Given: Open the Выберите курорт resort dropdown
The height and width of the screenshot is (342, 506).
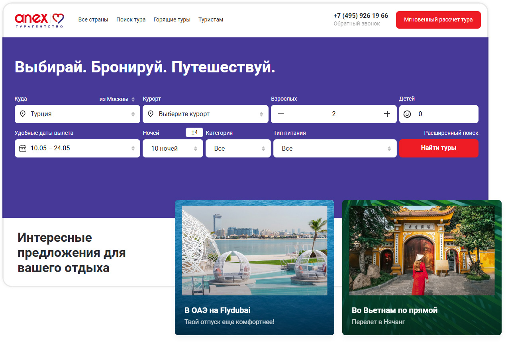Looking at the screenshot, I should click(x=206, y=114).
